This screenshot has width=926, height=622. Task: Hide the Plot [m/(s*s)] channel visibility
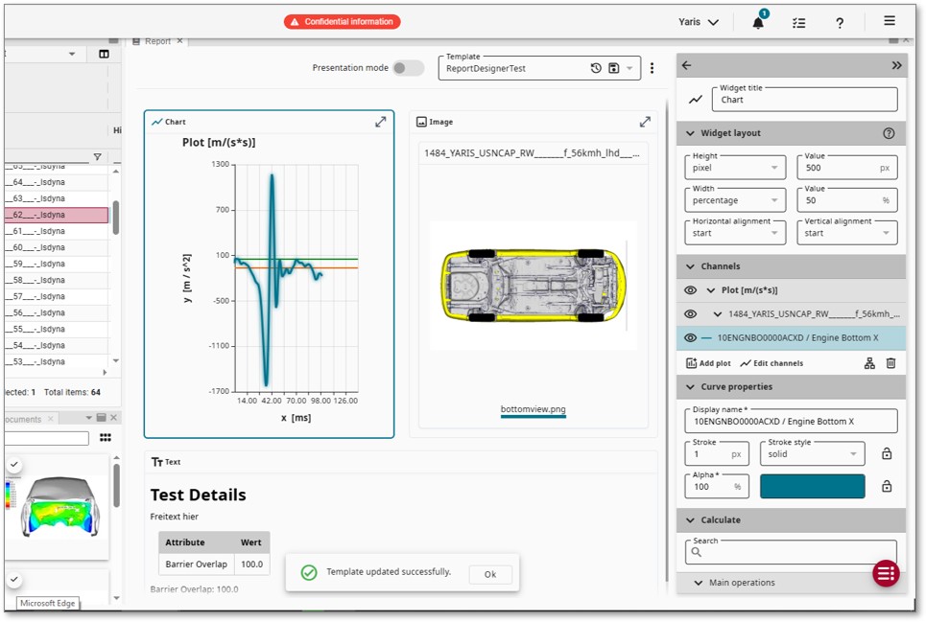(x=690, y=289)
